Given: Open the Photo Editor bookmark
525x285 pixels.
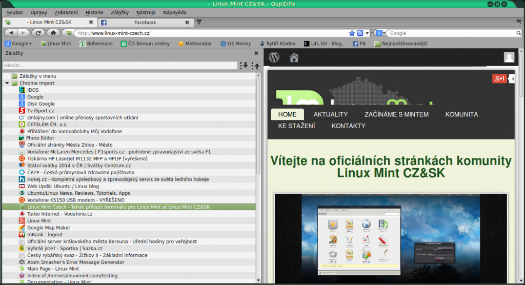Looking at the screenshot, I should click(36, 138).
